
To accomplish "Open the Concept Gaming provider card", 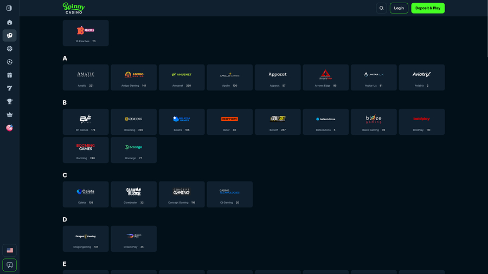I will pos(182,194).
